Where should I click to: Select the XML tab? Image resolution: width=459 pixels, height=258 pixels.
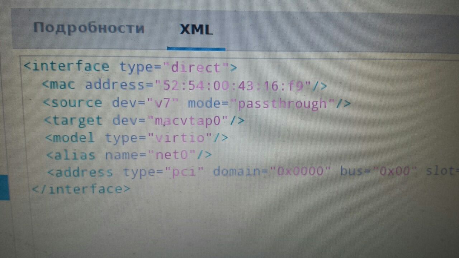click(196, 29)
